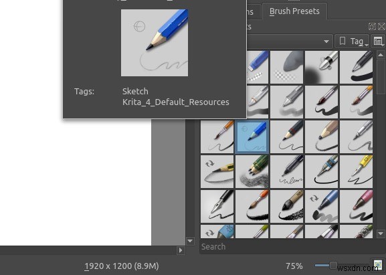The height and width of the screenshot is (275, 386).
Task: Switch to the Brush Presets tab
Action: point(294,11)
